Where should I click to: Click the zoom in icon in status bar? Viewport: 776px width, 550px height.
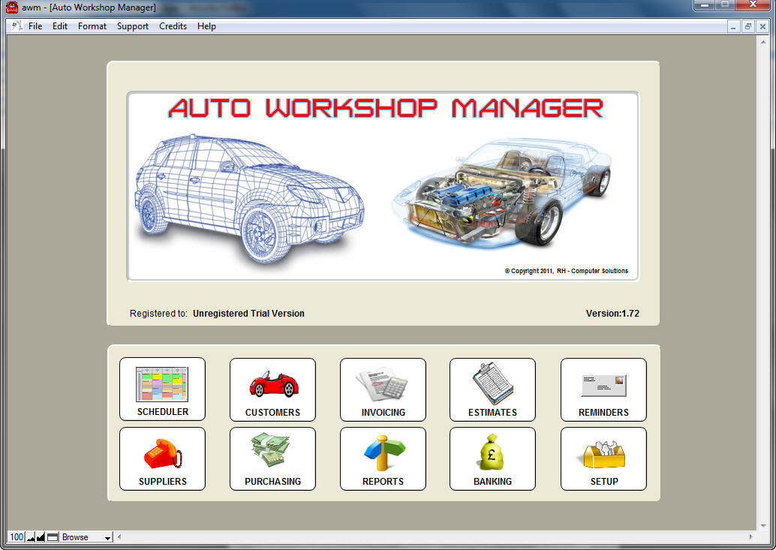click(41, 537)
